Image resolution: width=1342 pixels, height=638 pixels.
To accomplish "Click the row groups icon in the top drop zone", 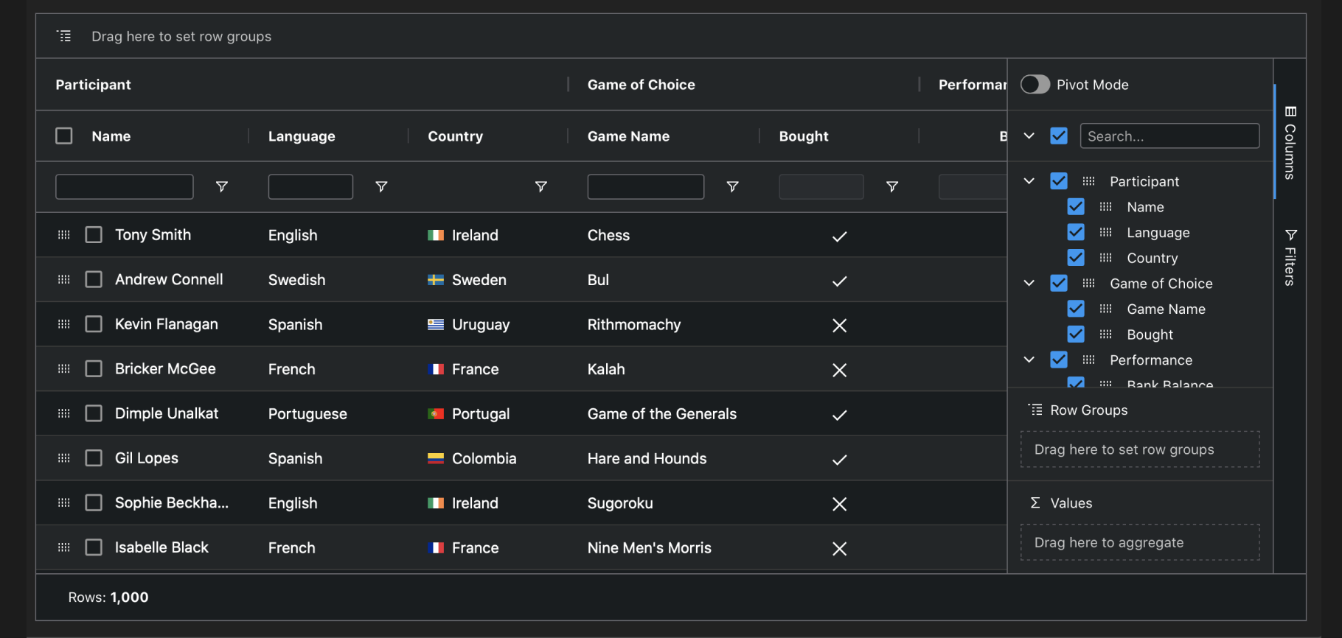I will (63, 35).
